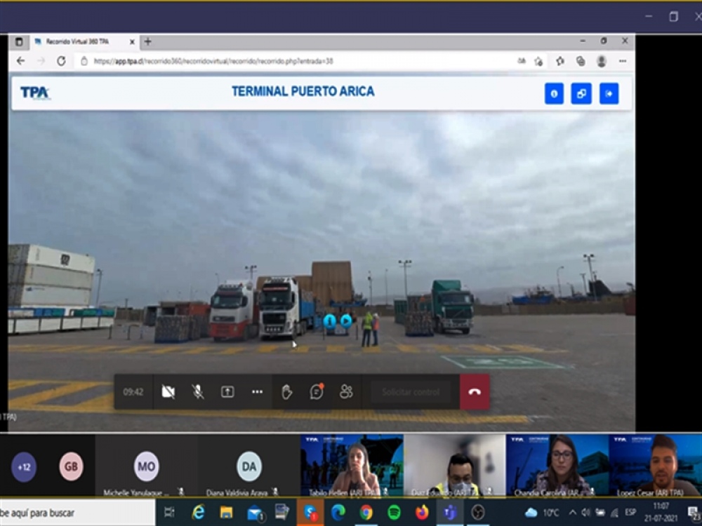Screen dimensions: 702x526
Task: Open Edge settings and more menu
Action: (622, 61)
